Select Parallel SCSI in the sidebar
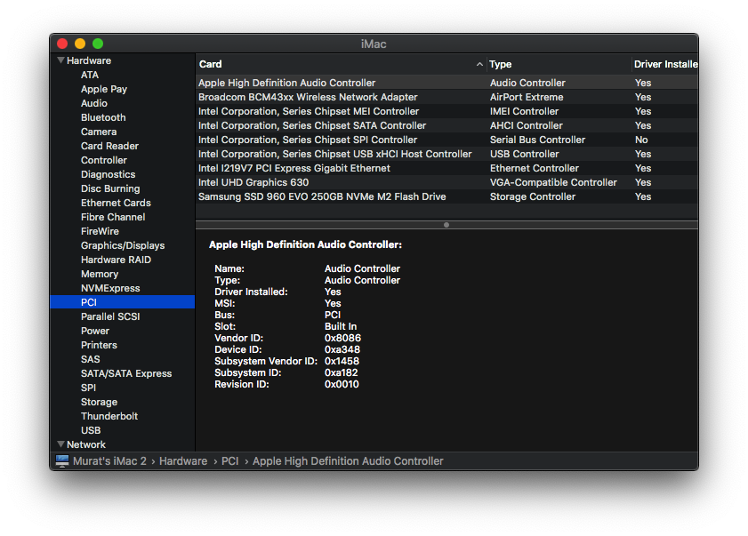The image size is (748, 536). tap(110, 316)
